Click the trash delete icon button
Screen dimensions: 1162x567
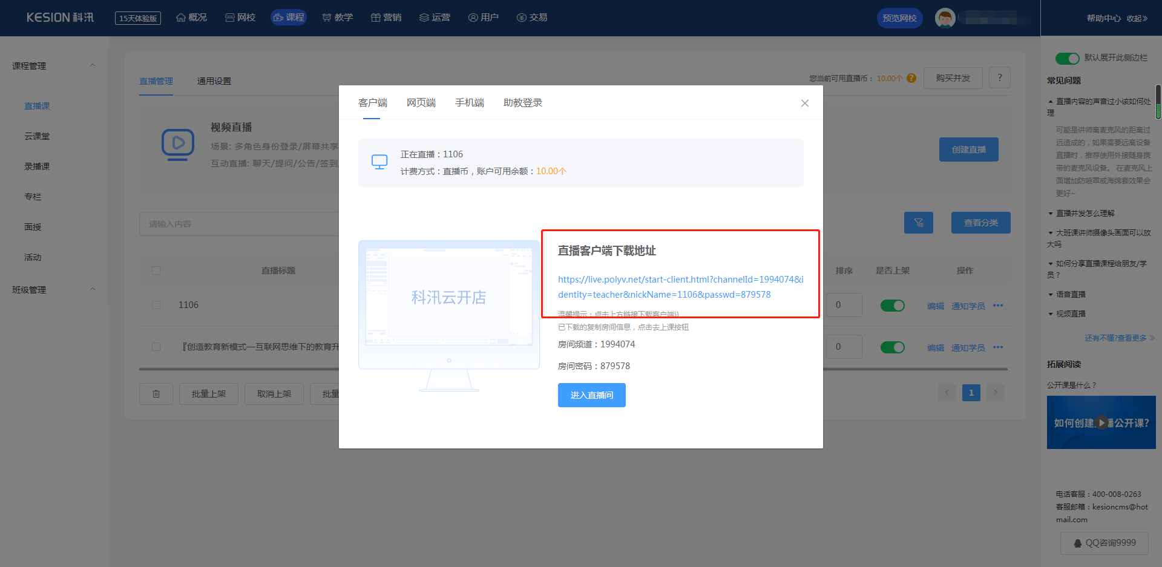[x=156, y=394]
